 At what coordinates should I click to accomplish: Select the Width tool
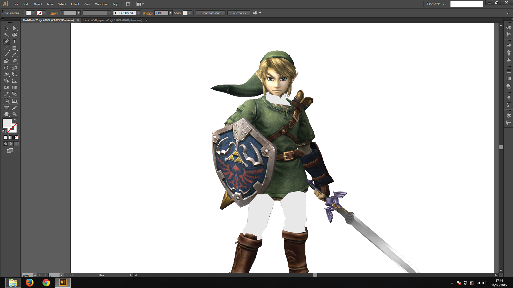6,74
